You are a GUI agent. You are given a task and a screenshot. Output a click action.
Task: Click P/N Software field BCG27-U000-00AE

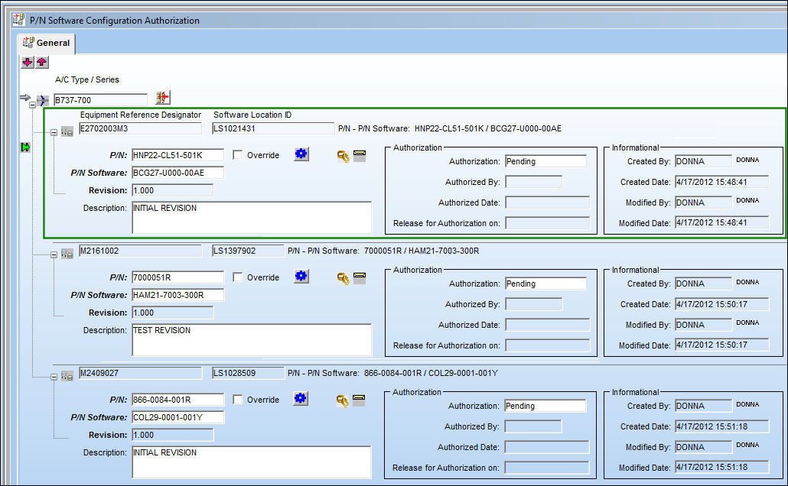click(x=178, y=173)
